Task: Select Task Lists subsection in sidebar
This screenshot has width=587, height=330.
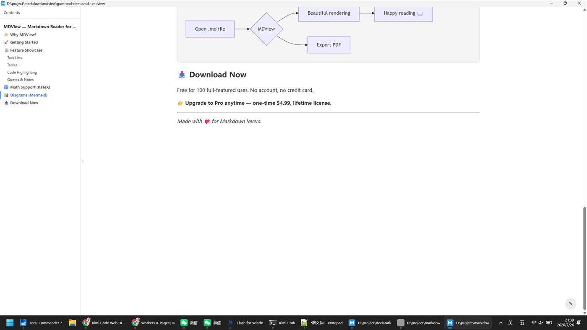Action: point(15,58)
